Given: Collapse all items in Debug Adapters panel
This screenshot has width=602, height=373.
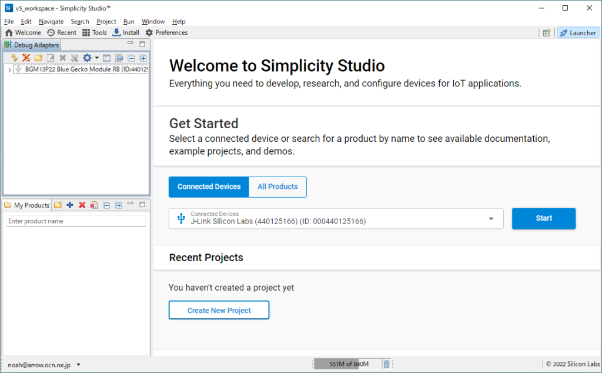Looking at the screenshot, I should [131, 58].
